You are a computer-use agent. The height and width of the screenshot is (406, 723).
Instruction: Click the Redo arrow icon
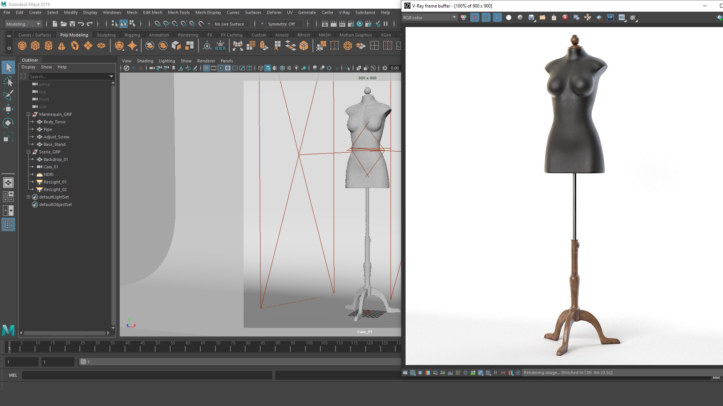pyautogui.click(x=90, y=24)
